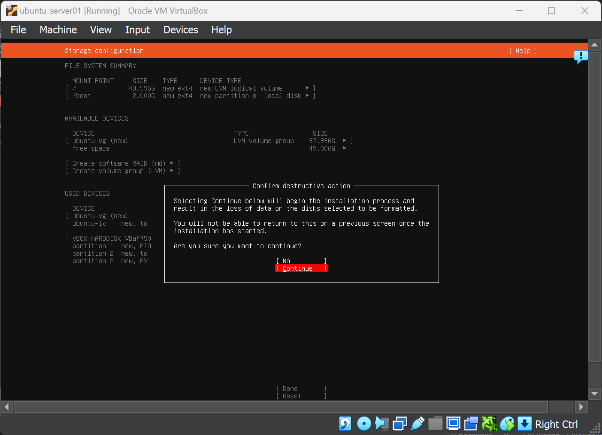Click the blue notification bubble icon

tap(581, 57)
